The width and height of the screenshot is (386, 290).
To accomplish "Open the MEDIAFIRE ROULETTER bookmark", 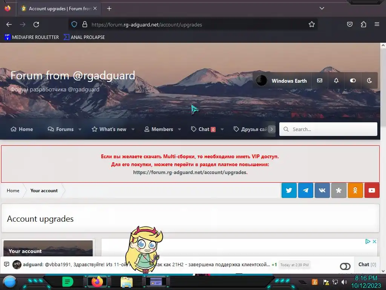I will coord(32,37).
